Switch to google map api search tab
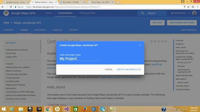 [16, 2]
